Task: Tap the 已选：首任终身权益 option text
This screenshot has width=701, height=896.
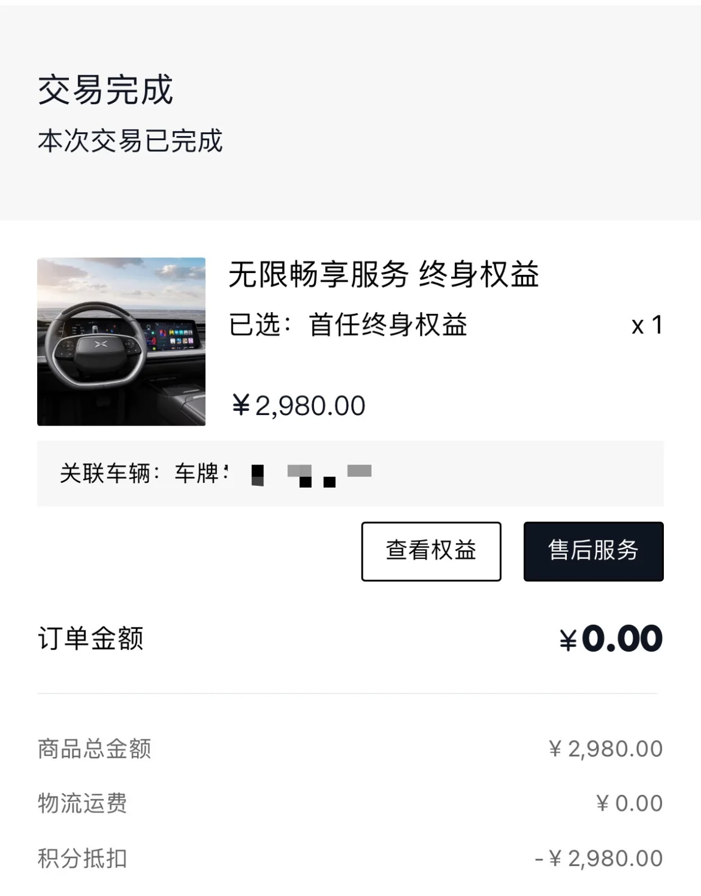Action: (348, 324)
